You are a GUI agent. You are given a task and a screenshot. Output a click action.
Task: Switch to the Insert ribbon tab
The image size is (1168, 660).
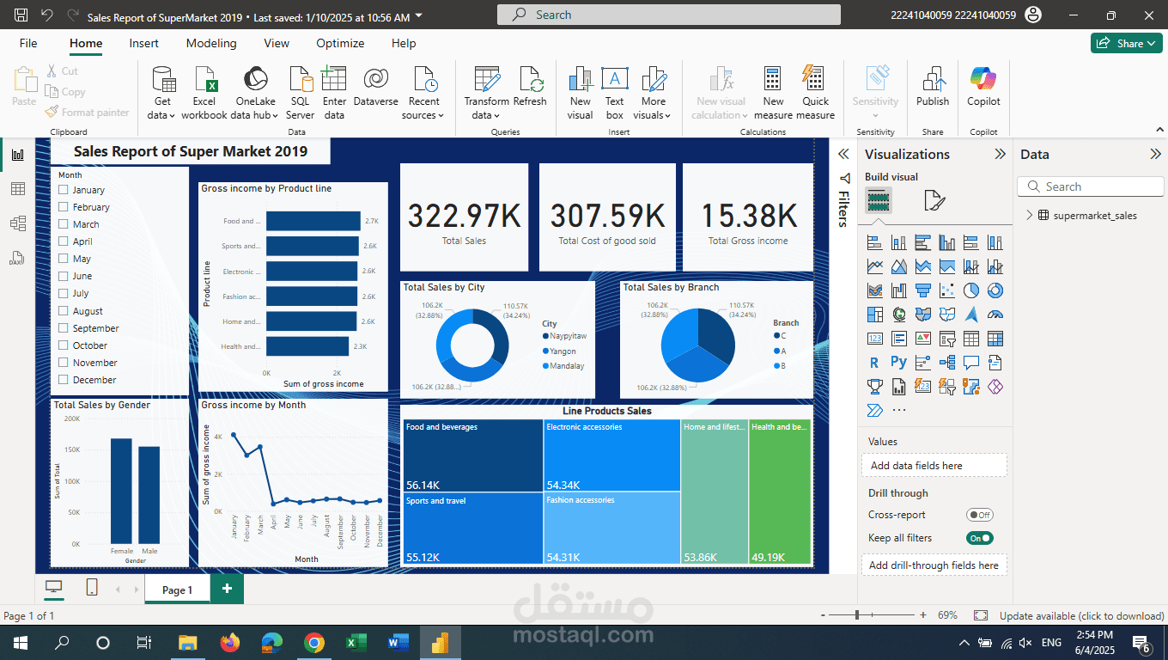[x=144, y=43]
